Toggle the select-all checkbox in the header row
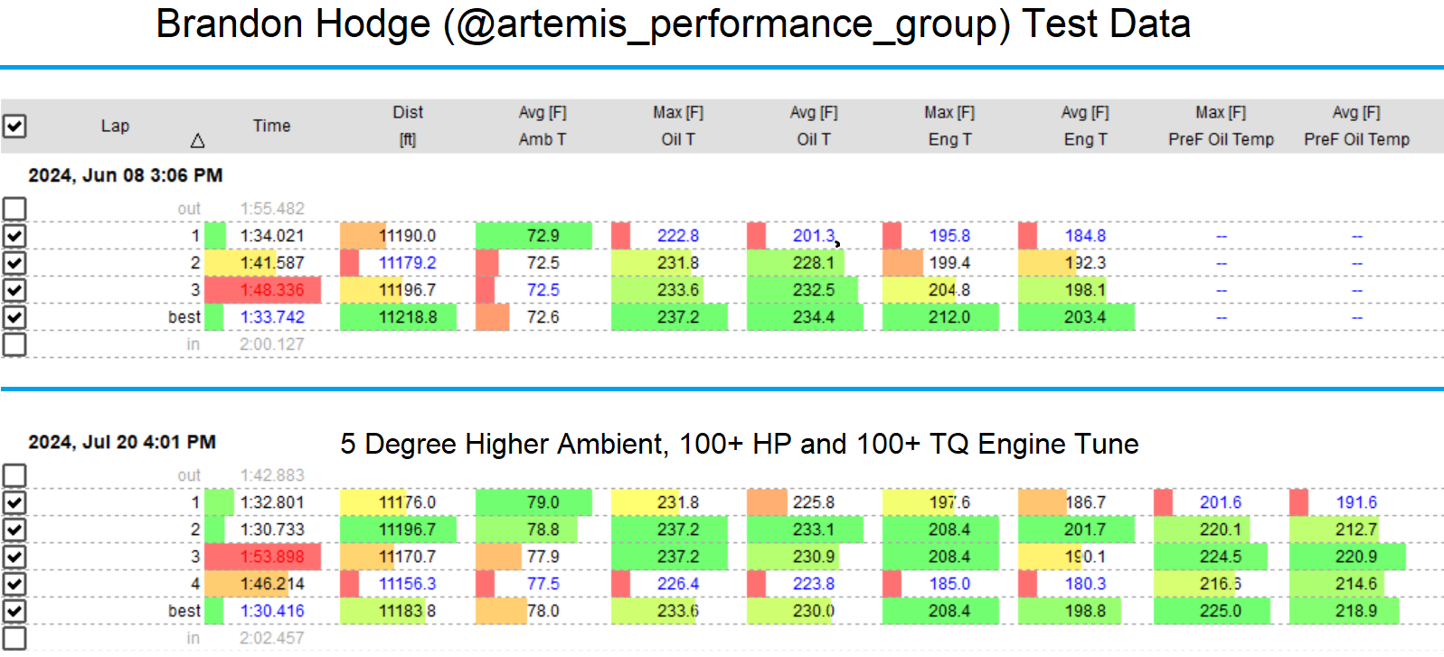1444x657 pixels. pos(14,127)
